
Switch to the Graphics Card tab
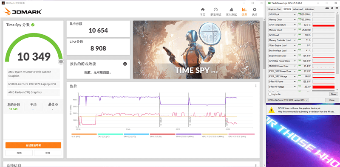[x=275, y=9]
